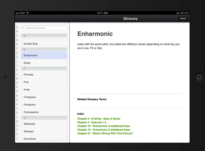
Task: Open the Glissando glossary term
Action: click(x=44, y=124)
